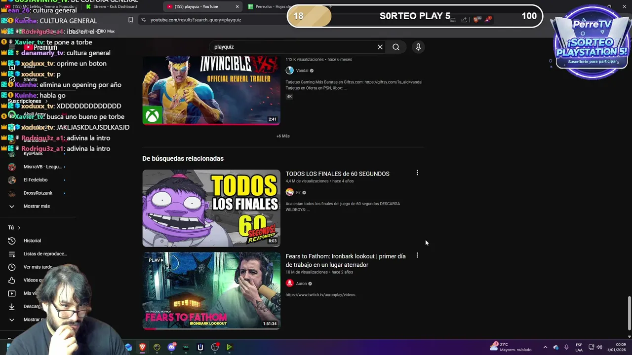This screenshot has height=355, width=632.
Task: Click the volume icon in system tray
Action: (600, 347)
